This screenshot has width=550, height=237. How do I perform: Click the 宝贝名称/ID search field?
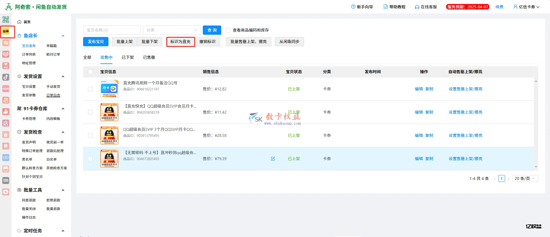[112, 30]
